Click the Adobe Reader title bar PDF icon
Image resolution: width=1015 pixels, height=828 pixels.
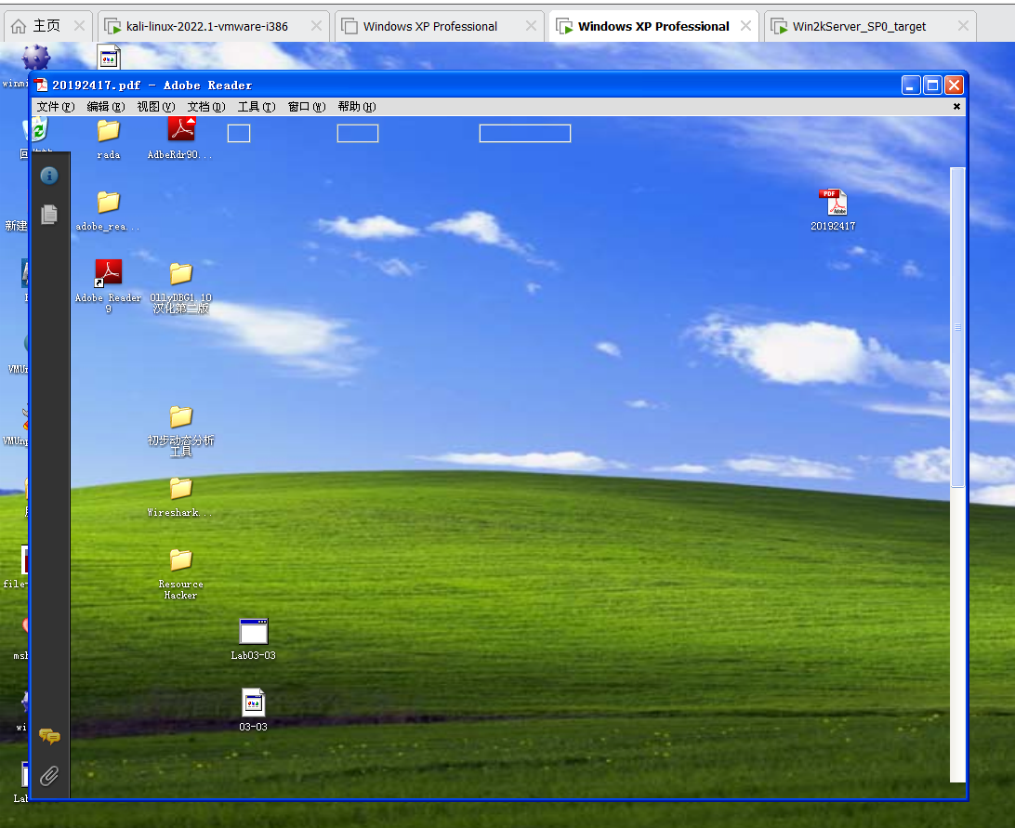pyautogui.click(x=42, y=85)
